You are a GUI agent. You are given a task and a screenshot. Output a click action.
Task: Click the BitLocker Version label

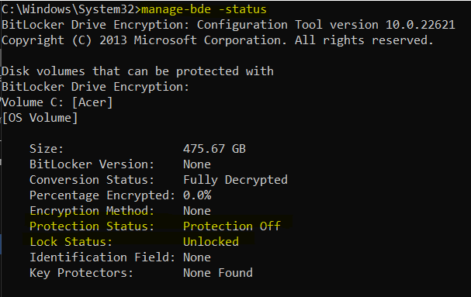click(92, 164)
